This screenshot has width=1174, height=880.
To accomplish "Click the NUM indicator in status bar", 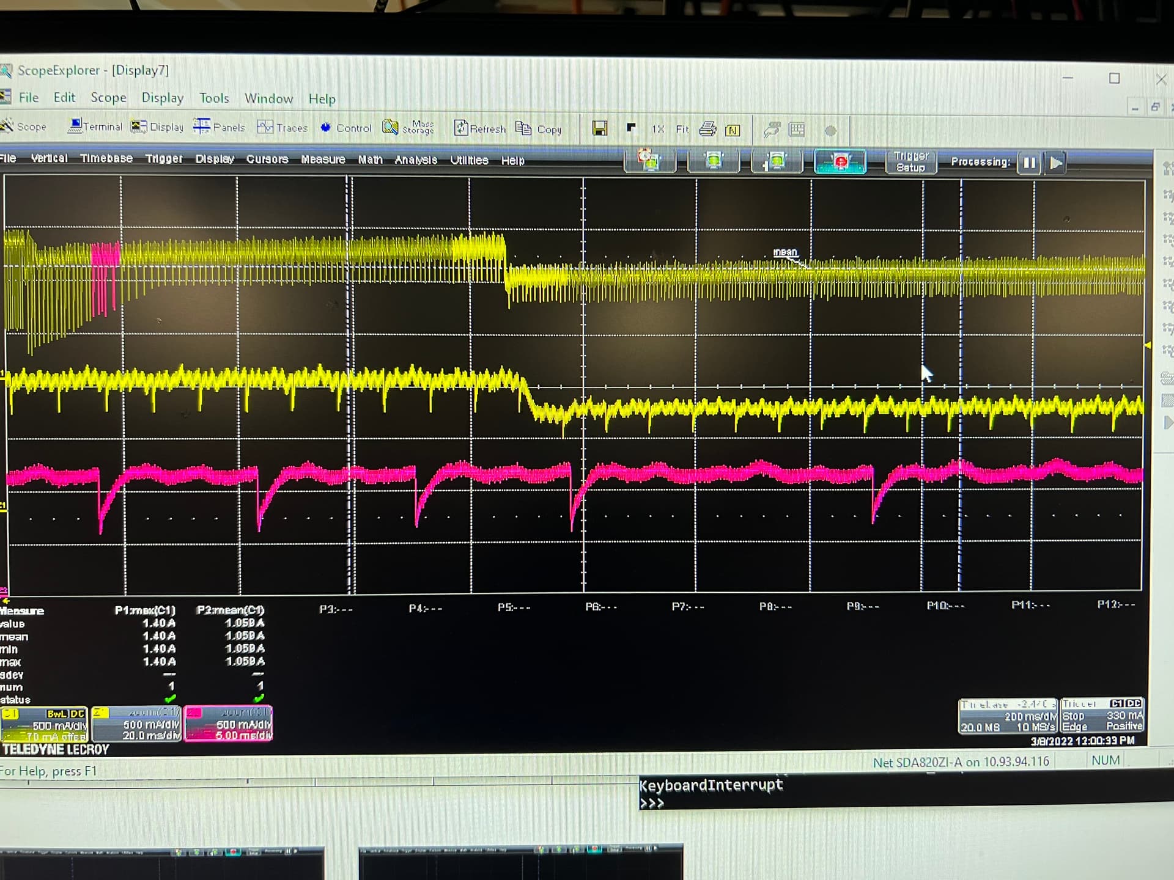I will point(1106,760).
